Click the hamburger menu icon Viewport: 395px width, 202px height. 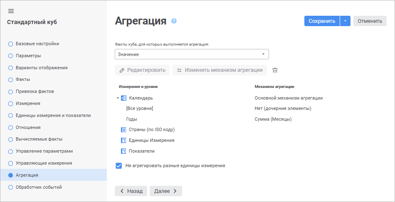point(11,11)
